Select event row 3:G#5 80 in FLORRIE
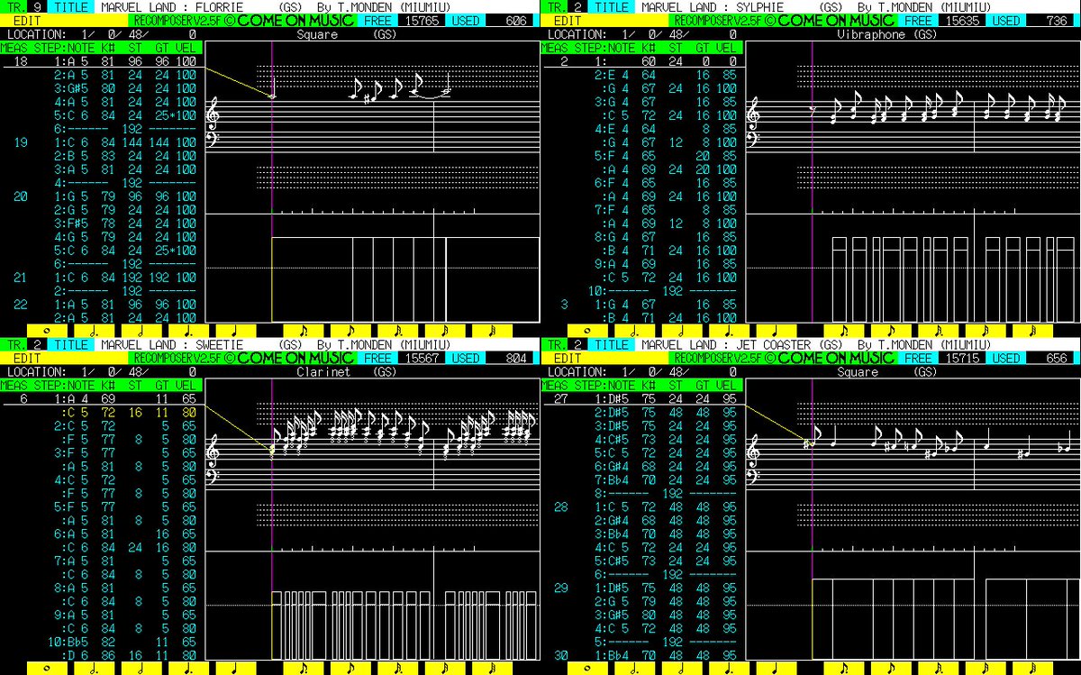Viewport: 1081px width, 675px height. pos(125,88)
